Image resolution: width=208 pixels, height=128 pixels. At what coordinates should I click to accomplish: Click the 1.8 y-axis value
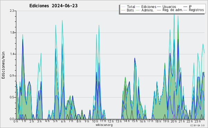pyautogui.click(x=12, y=33)
